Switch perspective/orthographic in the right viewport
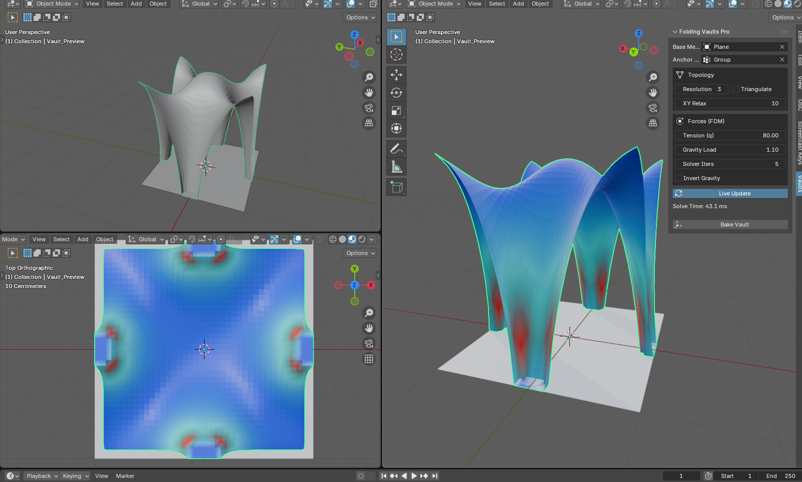 pos(653,123)
